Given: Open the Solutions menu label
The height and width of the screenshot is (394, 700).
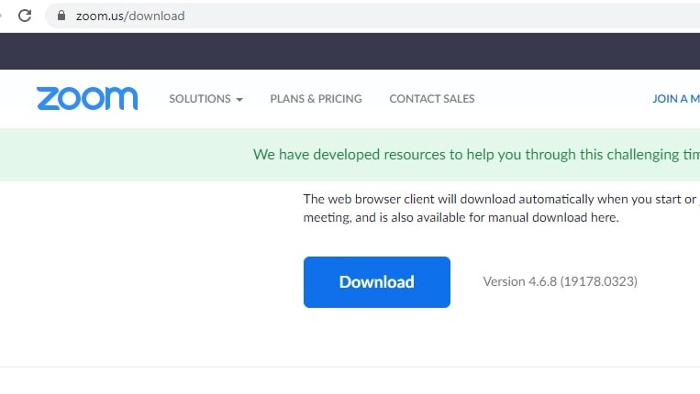Looking at the screenshot, I should [x=198, y=99].
